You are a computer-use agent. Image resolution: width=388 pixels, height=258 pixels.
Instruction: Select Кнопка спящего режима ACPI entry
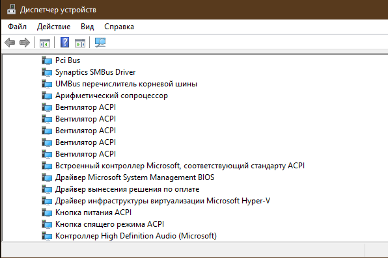[x=109, y=224]
